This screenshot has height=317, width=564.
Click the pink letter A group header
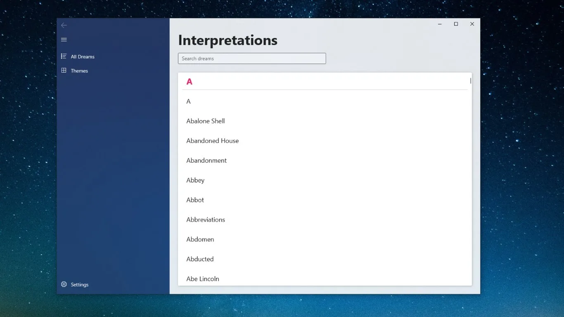point(190,82)
